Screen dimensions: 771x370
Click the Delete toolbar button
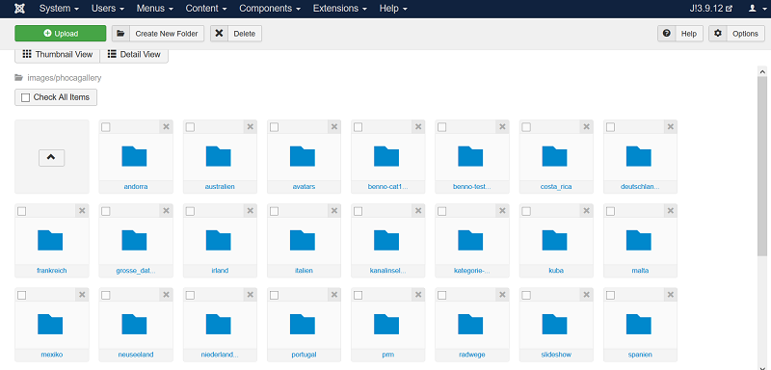pos(236,34)
